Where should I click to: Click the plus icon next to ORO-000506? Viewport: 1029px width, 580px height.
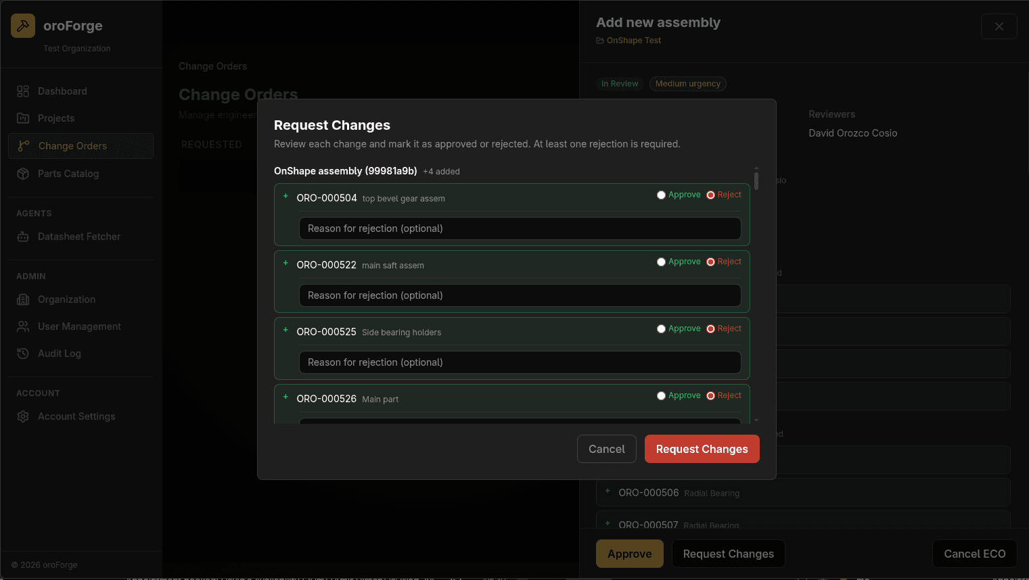pyautogui.click(x=608, y=491)
